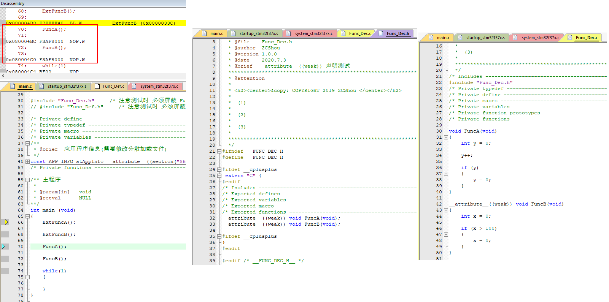Select the Func_Dec.c tab in the middle editor

(x=356, y=33)
